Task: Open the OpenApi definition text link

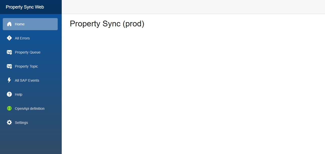Action: click(30, 109)
